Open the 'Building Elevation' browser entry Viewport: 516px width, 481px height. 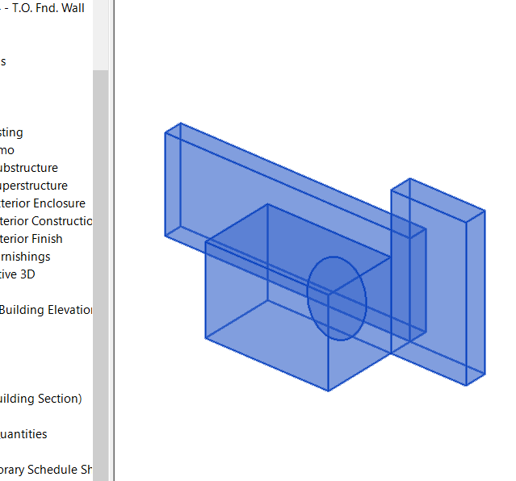click(x=46, y=310)
